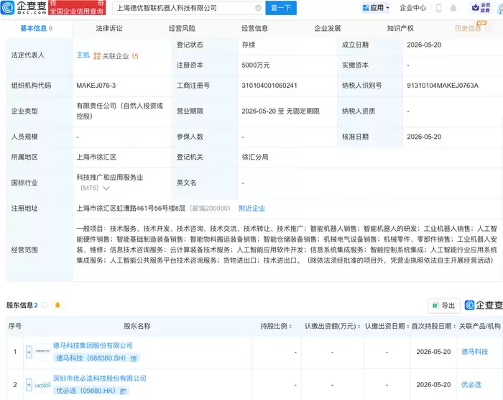
Task: Click the icon after 德马科技 (688360.SH)
Action: [134, 358]
